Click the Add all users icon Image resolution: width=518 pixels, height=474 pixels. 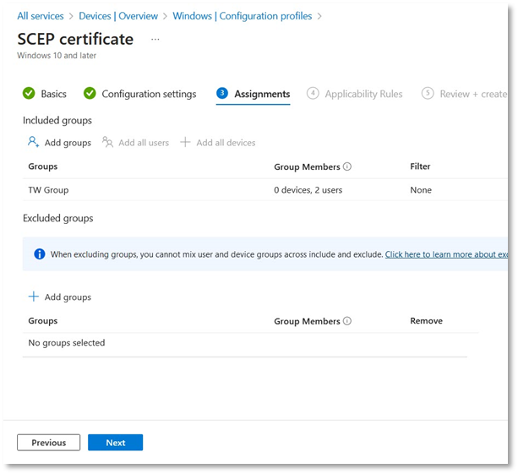(x=107, y=142)
